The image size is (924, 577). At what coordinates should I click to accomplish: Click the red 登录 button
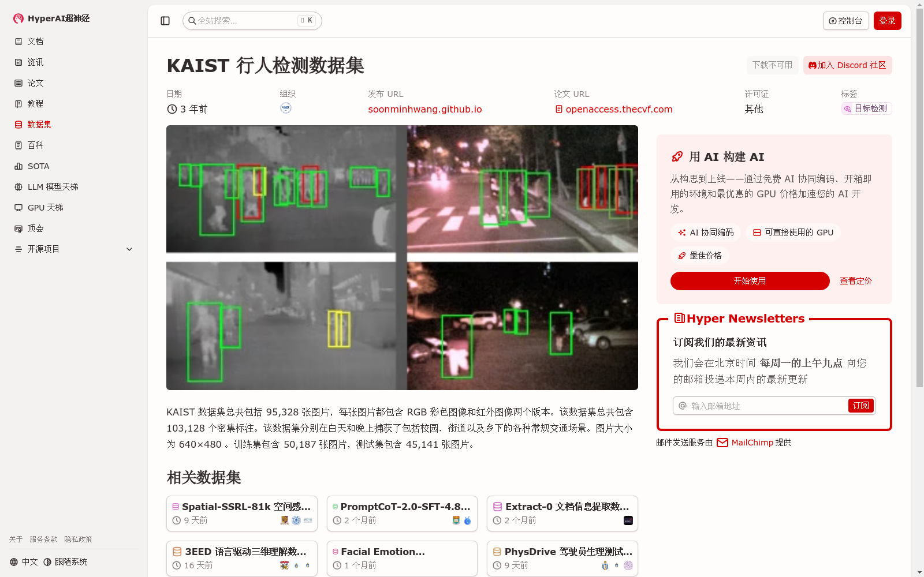coord(888,21)
